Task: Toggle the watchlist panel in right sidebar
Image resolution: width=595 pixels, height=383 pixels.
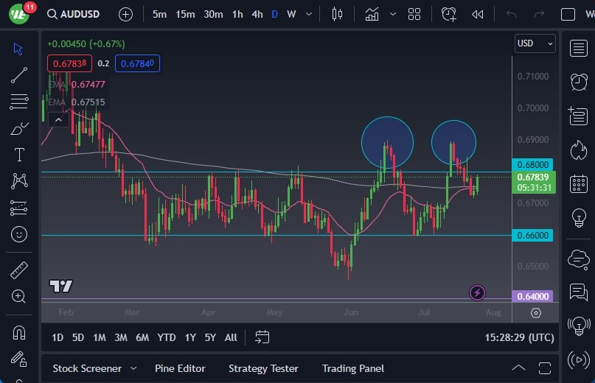Action: click(579, 48)
